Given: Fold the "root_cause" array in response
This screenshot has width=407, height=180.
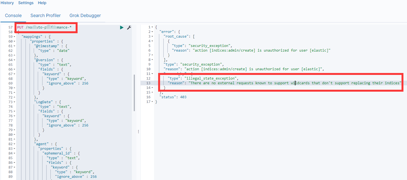Looking at the screenshot, I should [152, 37].
